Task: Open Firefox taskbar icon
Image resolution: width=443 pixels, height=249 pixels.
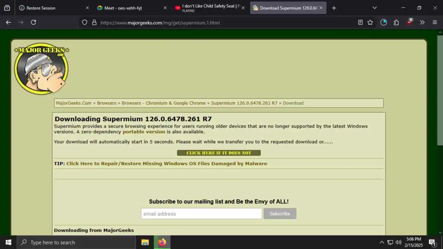Action: [x=162, y=242]
